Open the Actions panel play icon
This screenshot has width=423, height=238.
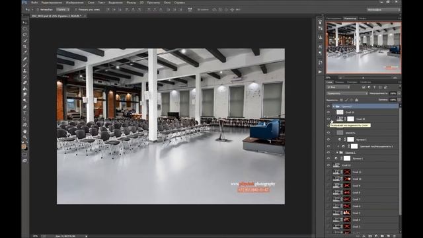click(320, 72)
